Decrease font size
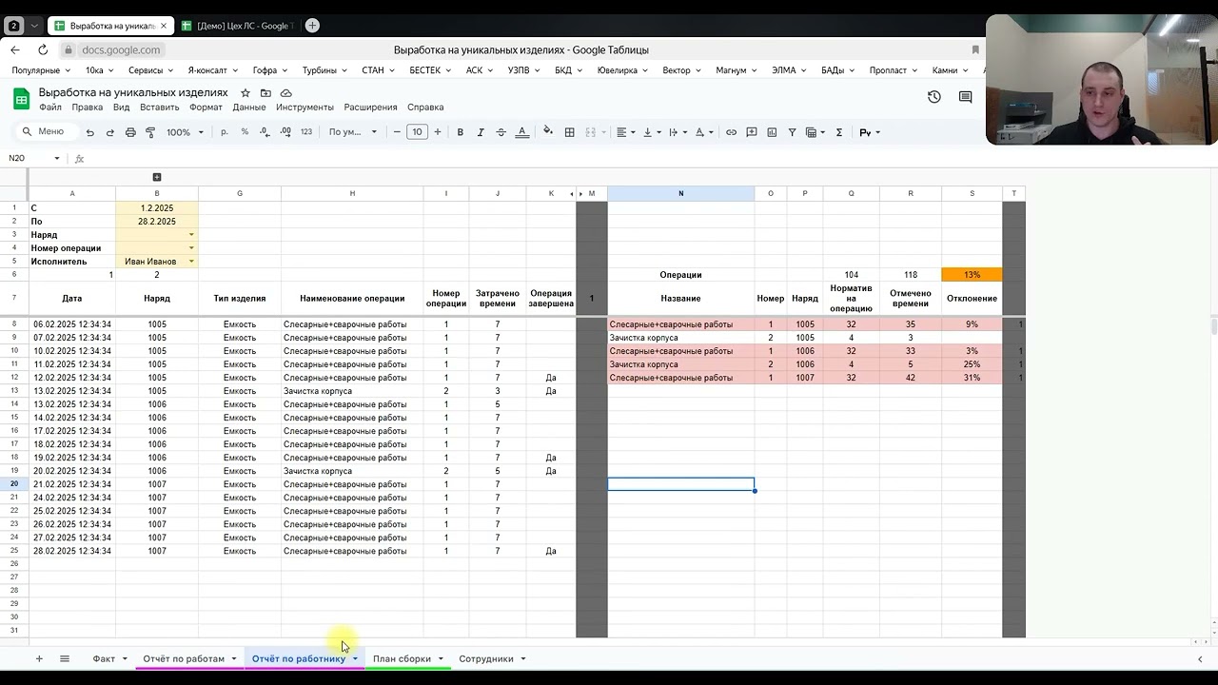1218x685 pixels. tap(397, 132)
